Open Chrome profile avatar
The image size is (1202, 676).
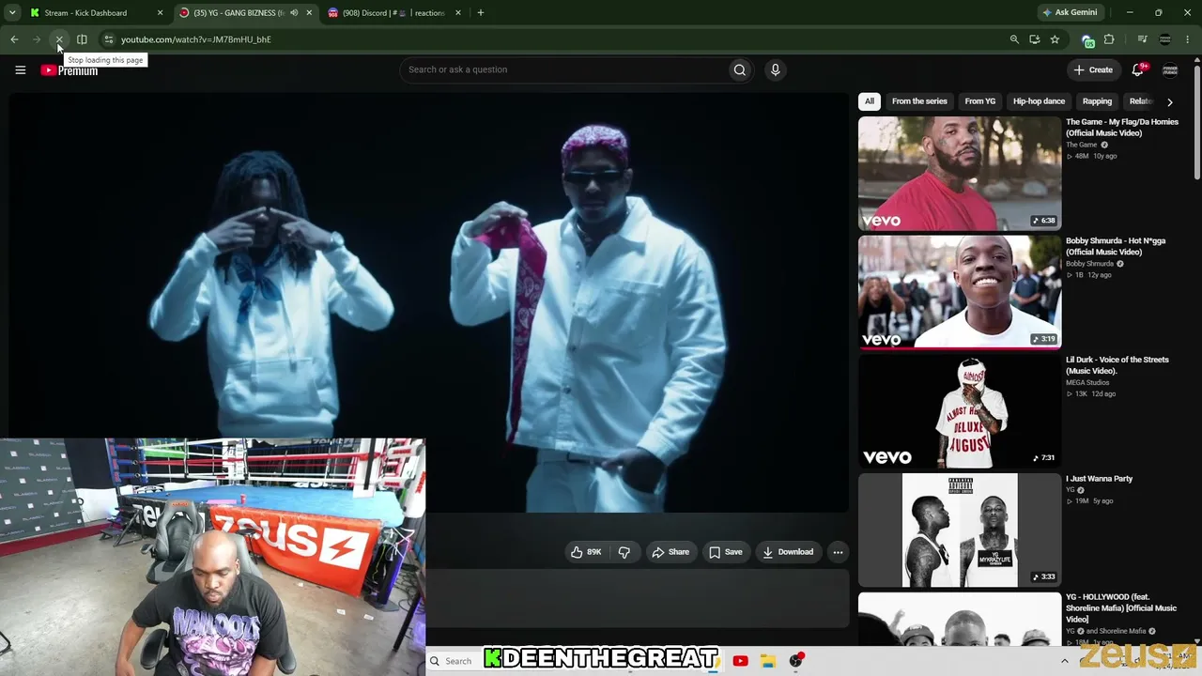(x=1165, y=39)
